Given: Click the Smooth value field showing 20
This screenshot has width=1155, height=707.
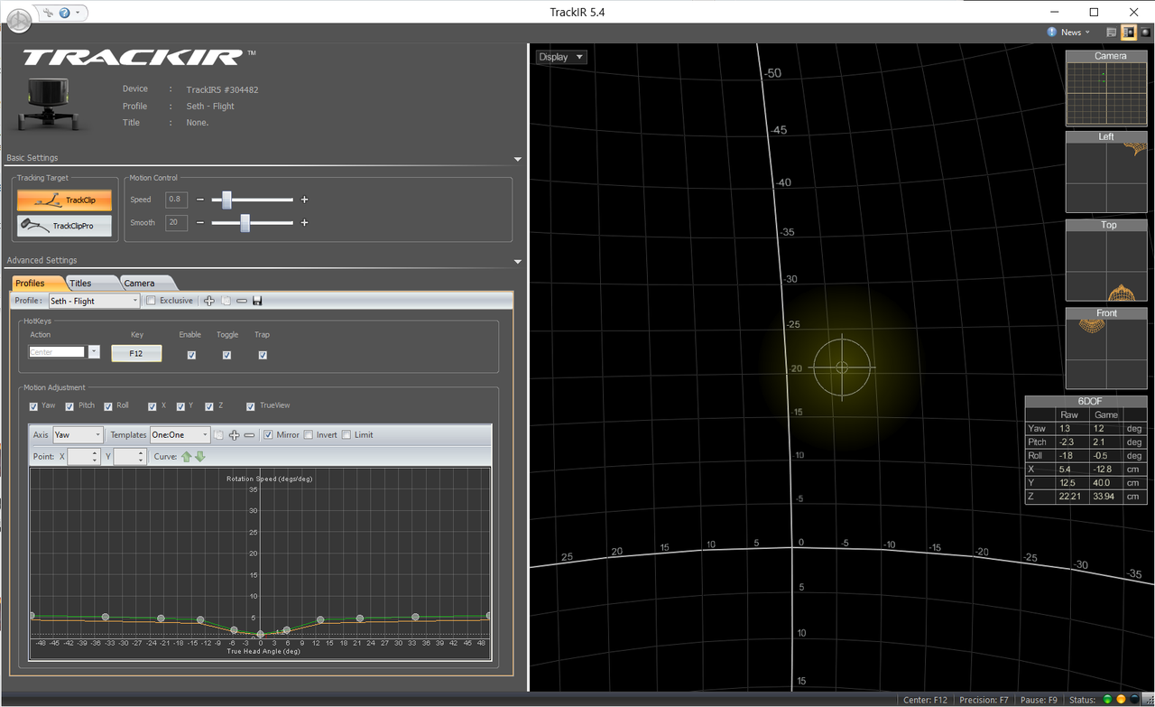Looking at the screenshot, I should pos(176,223).
